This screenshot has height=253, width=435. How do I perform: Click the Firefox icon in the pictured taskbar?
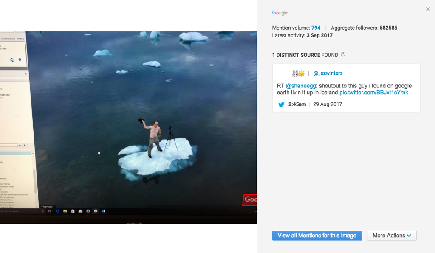click(x=88, y=211)
